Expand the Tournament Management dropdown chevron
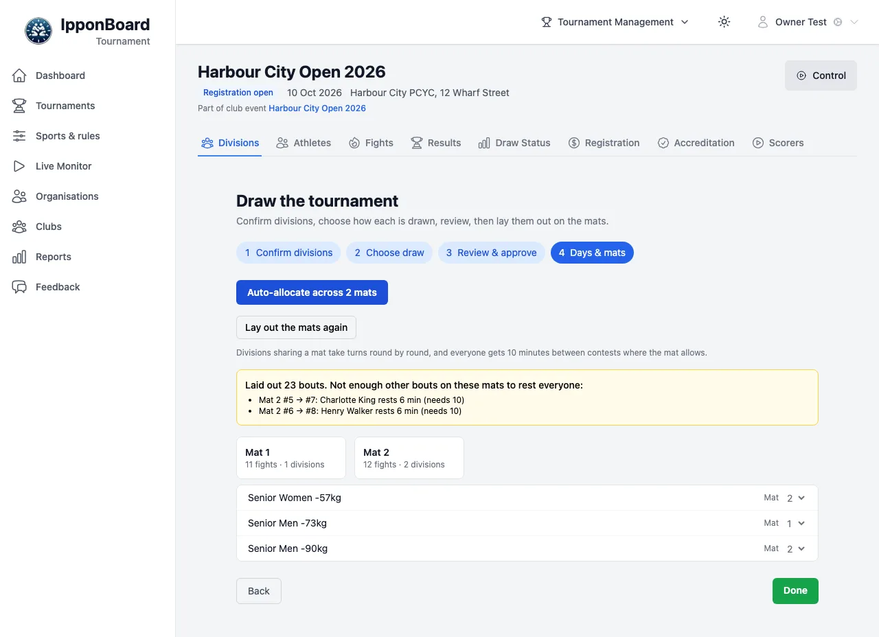 tap(685, 22)
